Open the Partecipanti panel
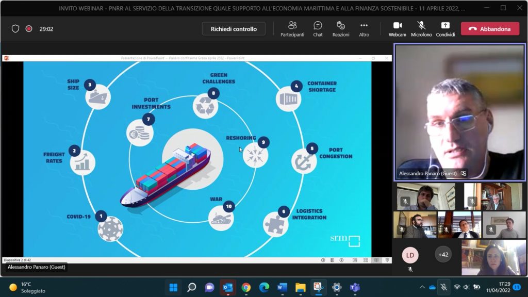Viewport: 528px width, 297px height. click(292, 29)
